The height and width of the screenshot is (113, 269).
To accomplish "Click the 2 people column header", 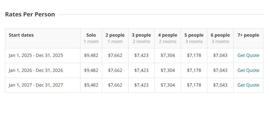I will click(115, 35).
